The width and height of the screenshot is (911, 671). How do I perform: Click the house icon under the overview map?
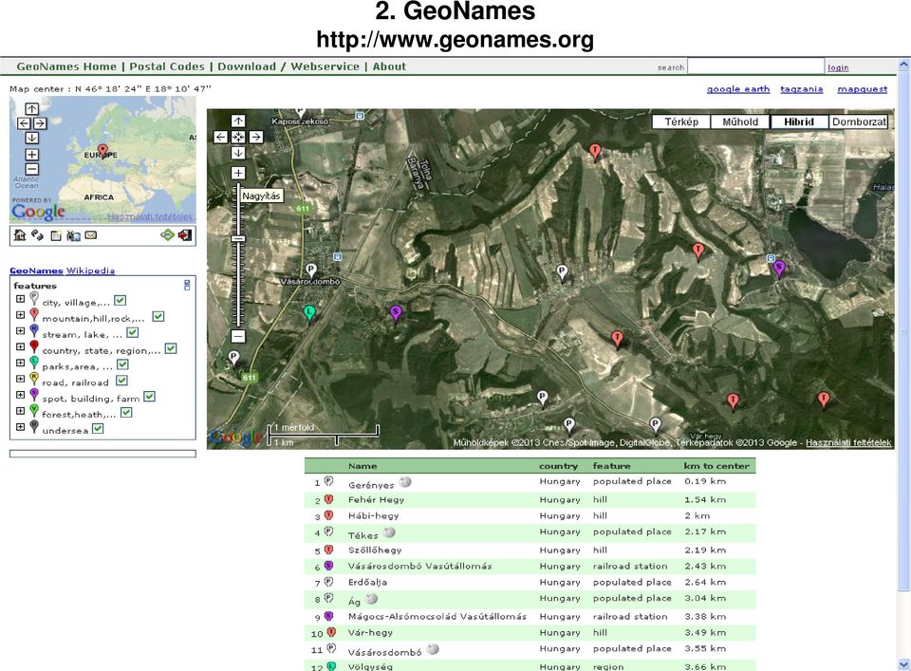tap(20, 235)
